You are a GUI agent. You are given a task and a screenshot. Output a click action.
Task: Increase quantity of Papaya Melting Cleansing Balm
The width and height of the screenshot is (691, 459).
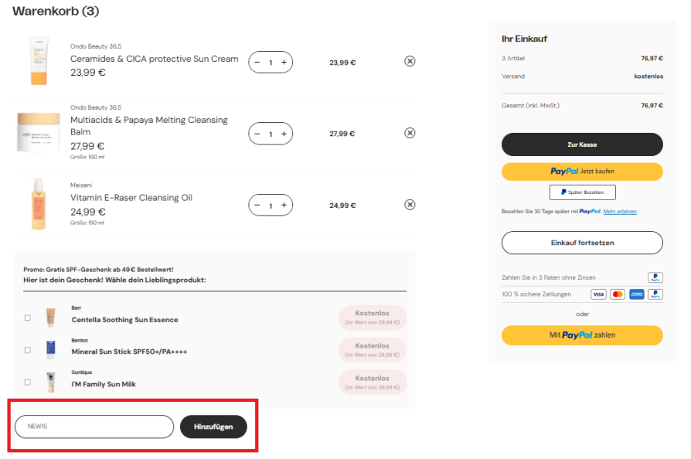click(x=284, y=134)
